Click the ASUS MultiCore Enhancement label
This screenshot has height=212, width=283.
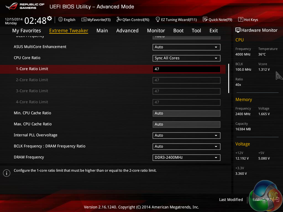pyautogui.click(x=40, y=47)
